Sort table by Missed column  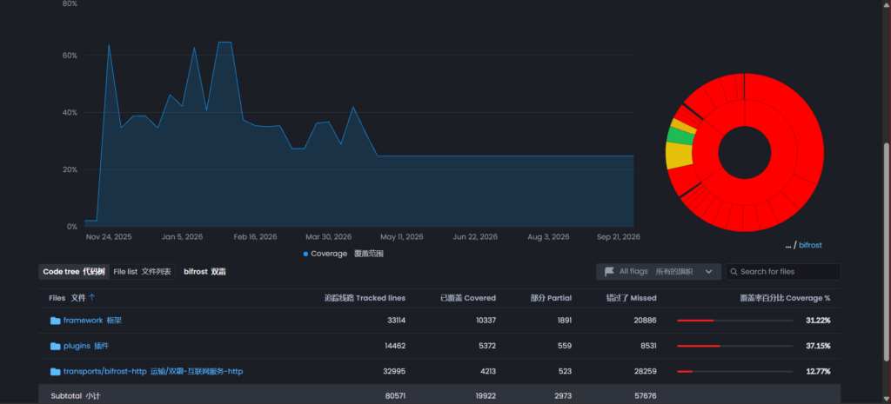point(631,298)
